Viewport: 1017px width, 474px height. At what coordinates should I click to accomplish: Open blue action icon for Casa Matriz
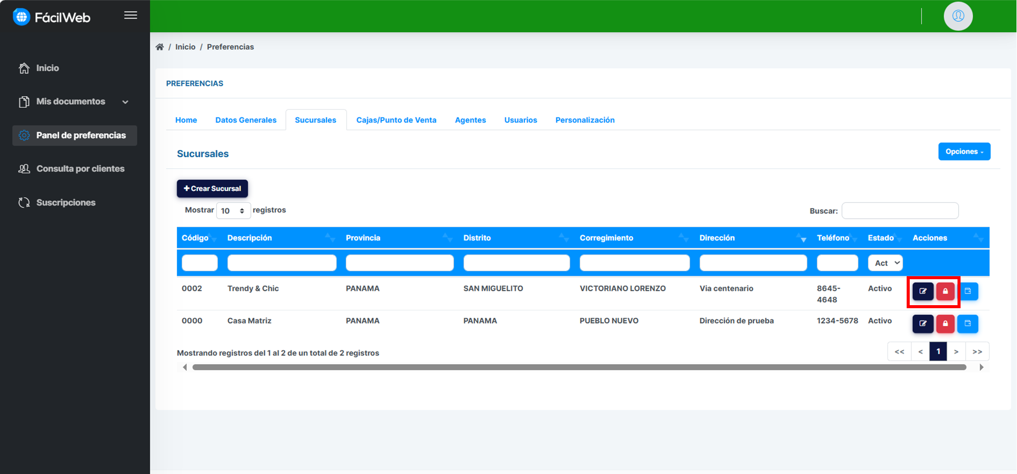pos(968,323)
